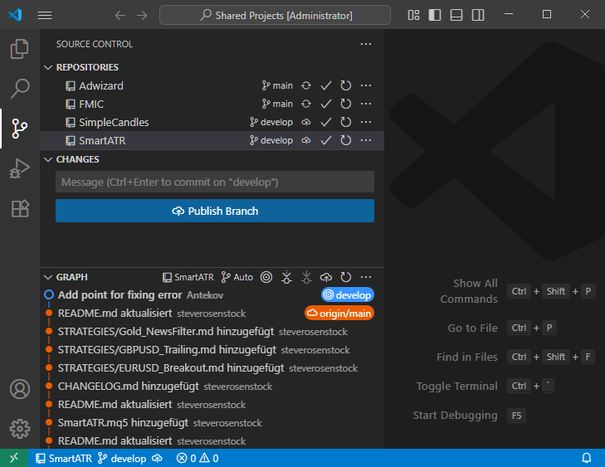
Task: Click the Shared Projects command center search
Action: [275, 15]
